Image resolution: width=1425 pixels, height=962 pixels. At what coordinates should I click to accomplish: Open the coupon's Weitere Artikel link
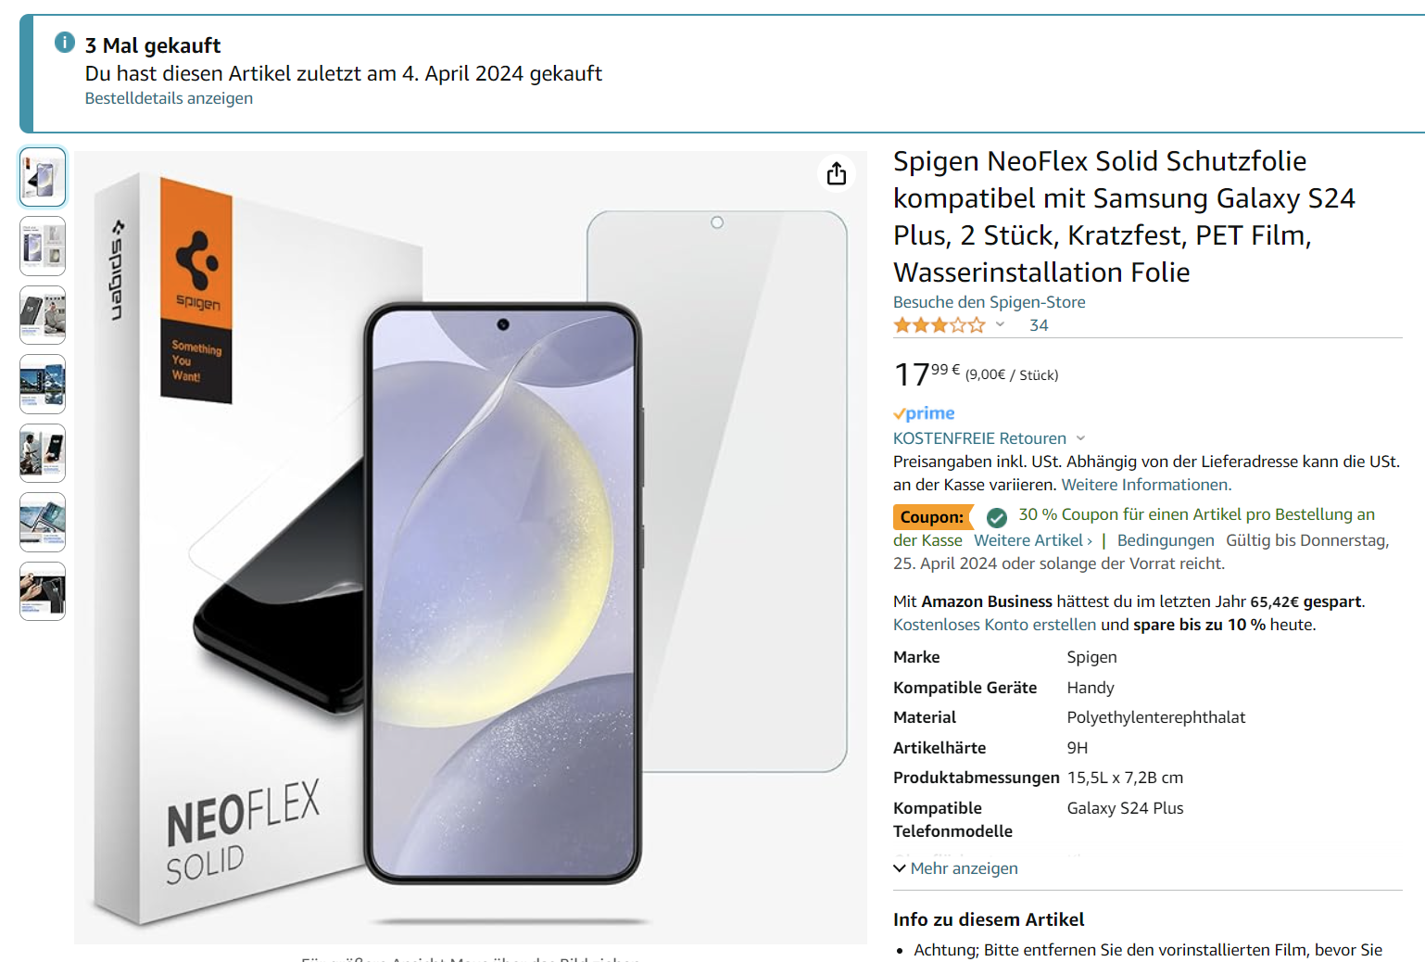pyautogui.click(x=1032, y=540)
